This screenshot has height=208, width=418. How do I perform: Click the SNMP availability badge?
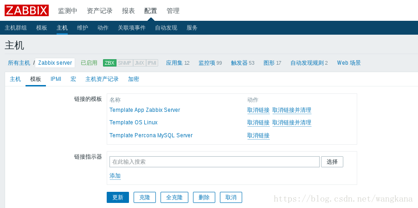coord(124,63)
